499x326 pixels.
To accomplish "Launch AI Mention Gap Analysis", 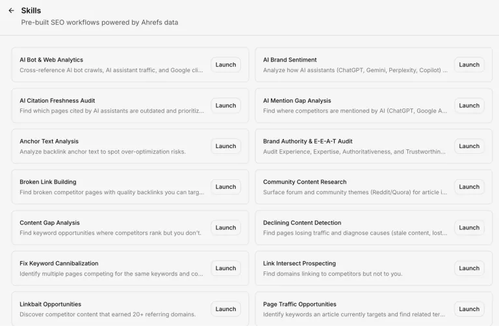I will pos(469,105).
